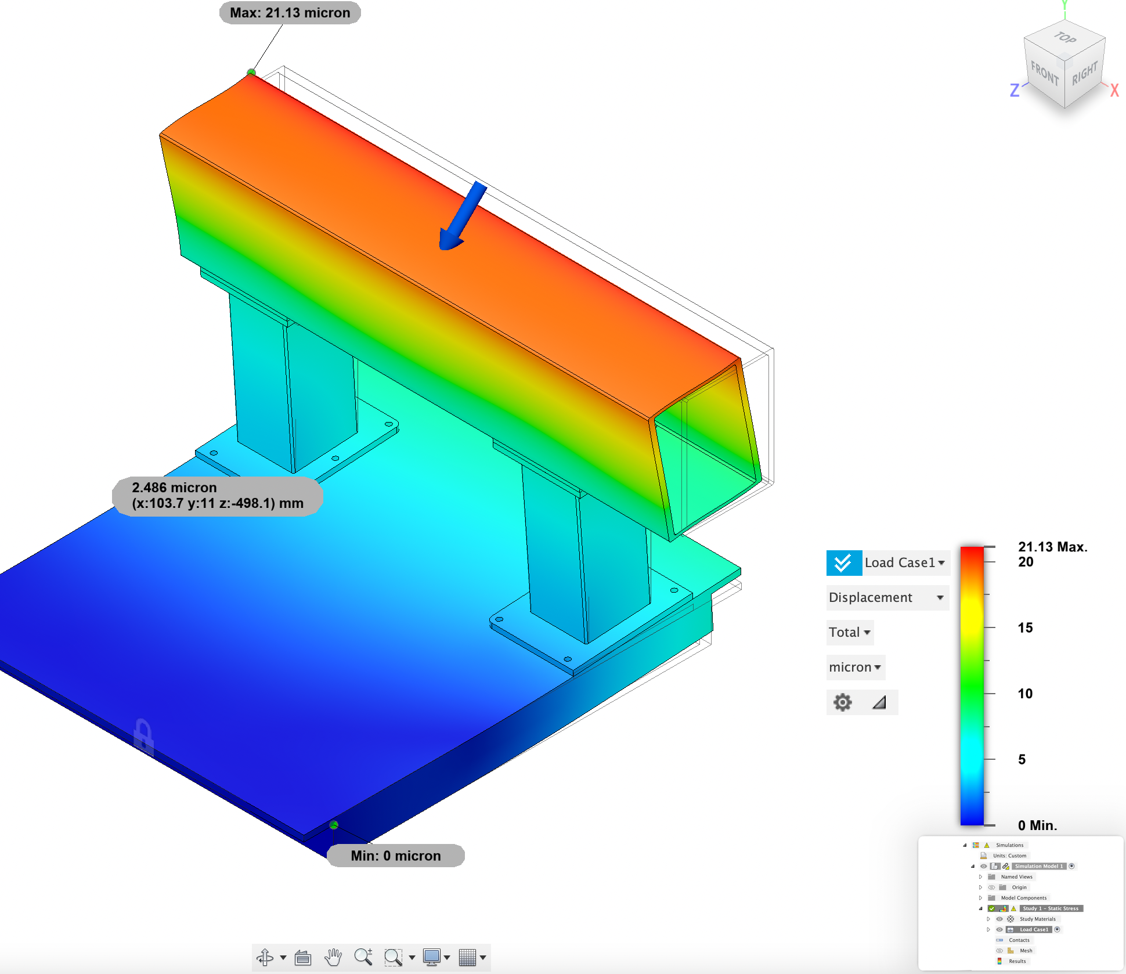1126x974 pixels.
Task: Show the hidden Mesh item
Action: pos(999,951)
